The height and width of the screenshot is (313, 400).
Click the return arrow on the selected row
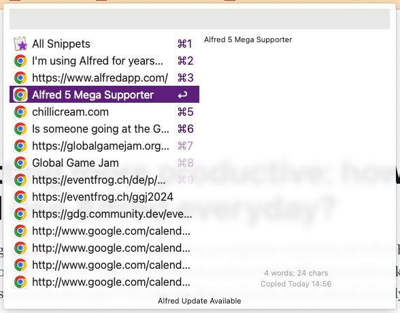[x=182, y=95]
